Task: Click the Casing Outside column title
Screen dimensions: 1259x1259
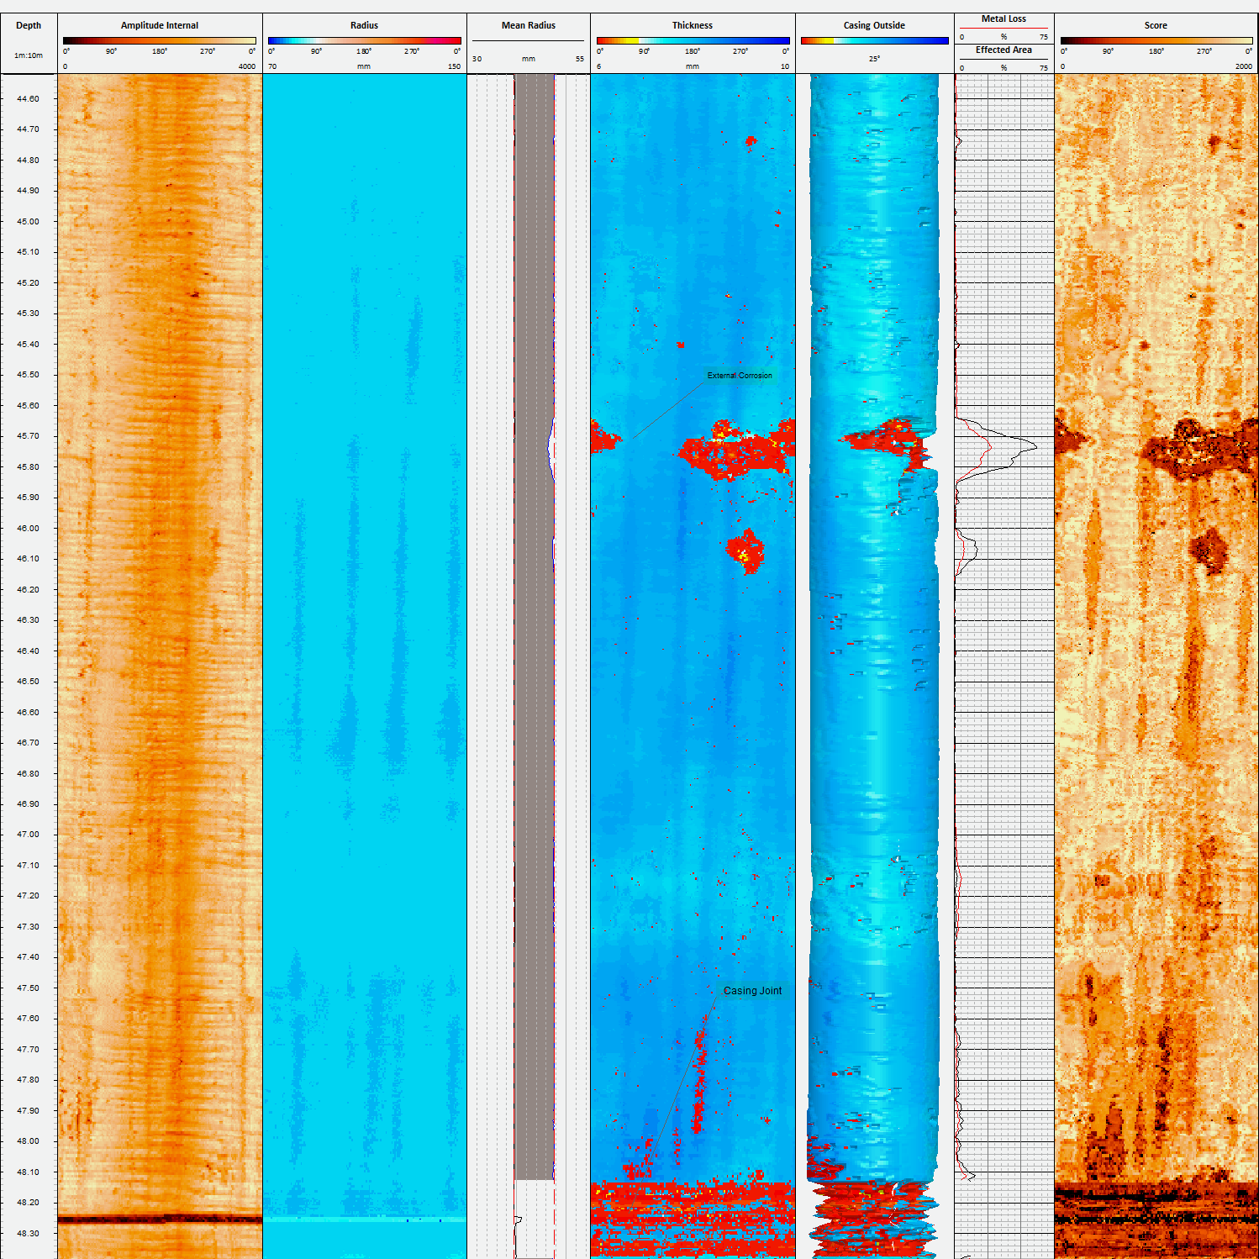Action: coord(874,25)
